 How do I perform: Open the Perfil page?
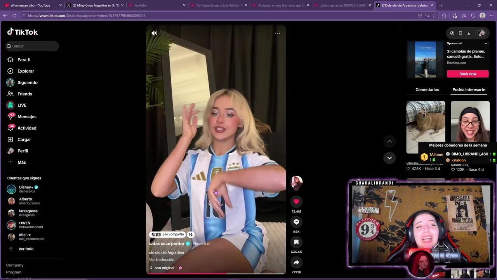(23, 151)
